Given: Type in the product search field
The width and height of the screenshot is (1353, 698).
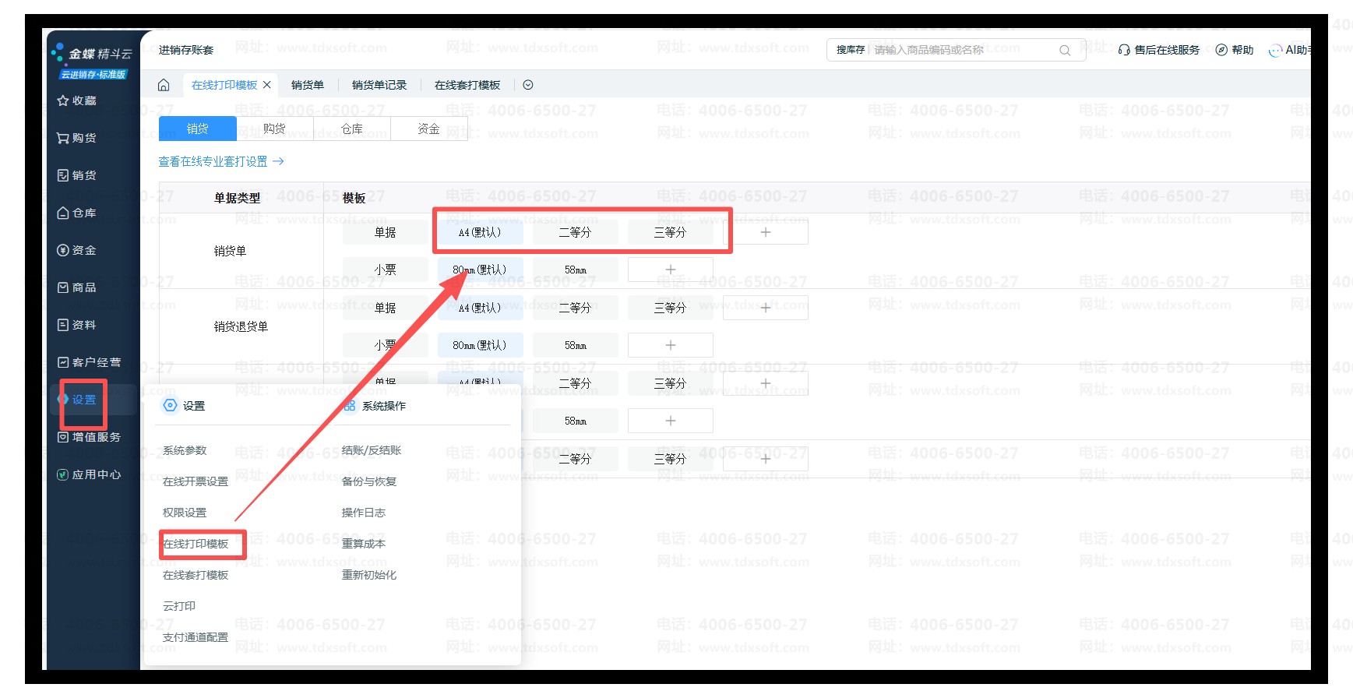Looking at the screenshot, I should tap(962, 50).
